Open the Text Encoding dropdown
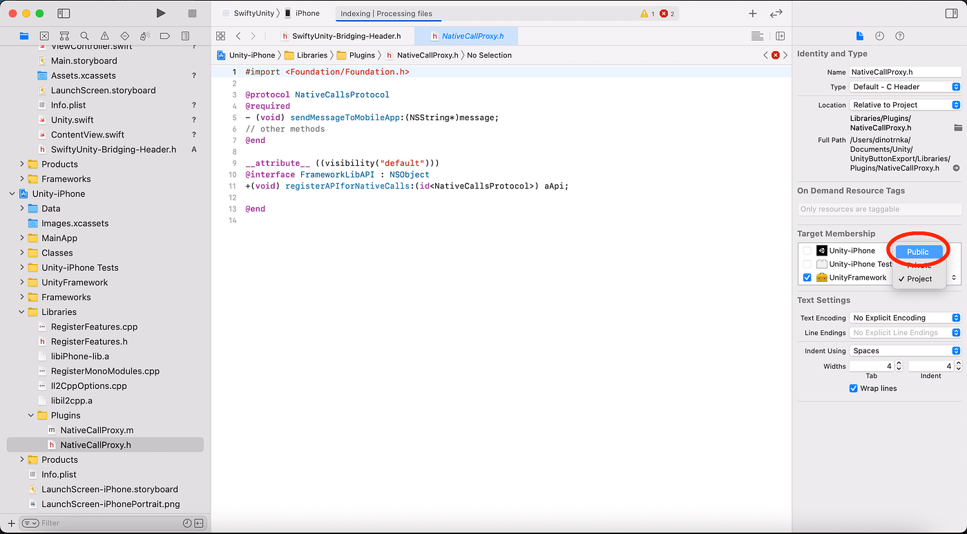 point(905,318)
